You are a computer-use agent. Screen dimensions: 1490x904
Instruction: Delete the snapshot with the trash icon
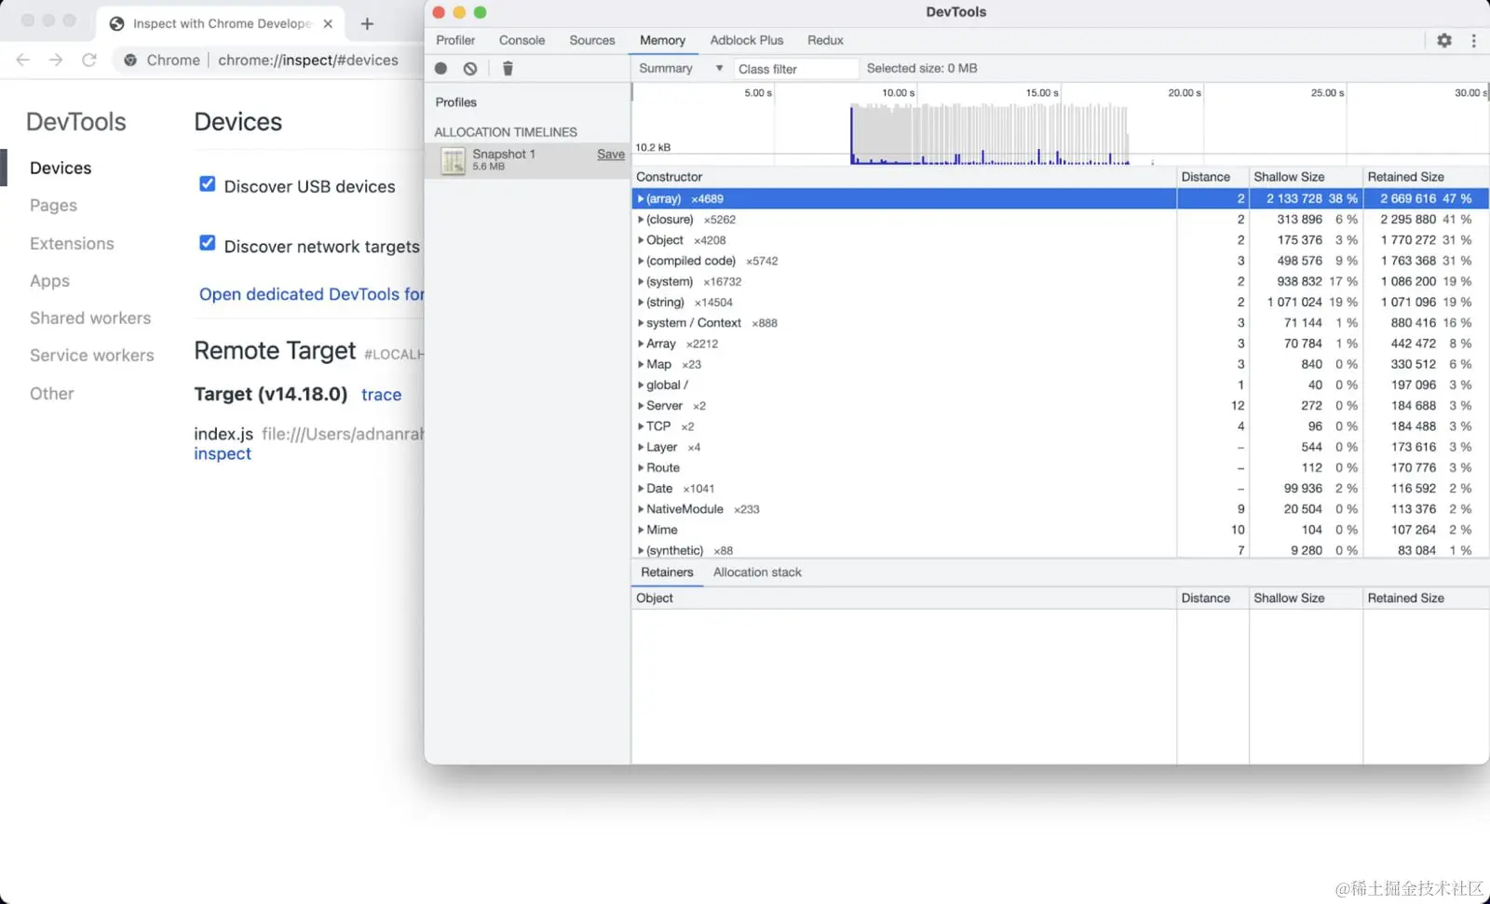click(x=508, y=68)
